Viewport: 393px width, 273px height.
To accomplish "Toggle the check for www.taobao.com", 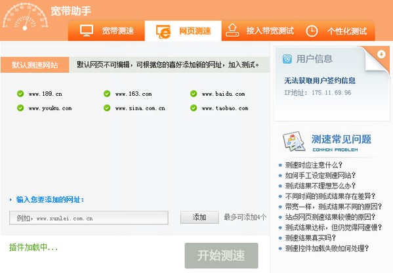I will (x=194, y=108).
